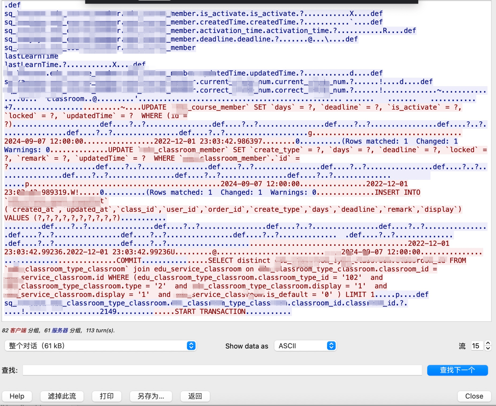Click the red 客户端 label in the summary
This screenshot has height=406, width=496.
coord(18,330)
